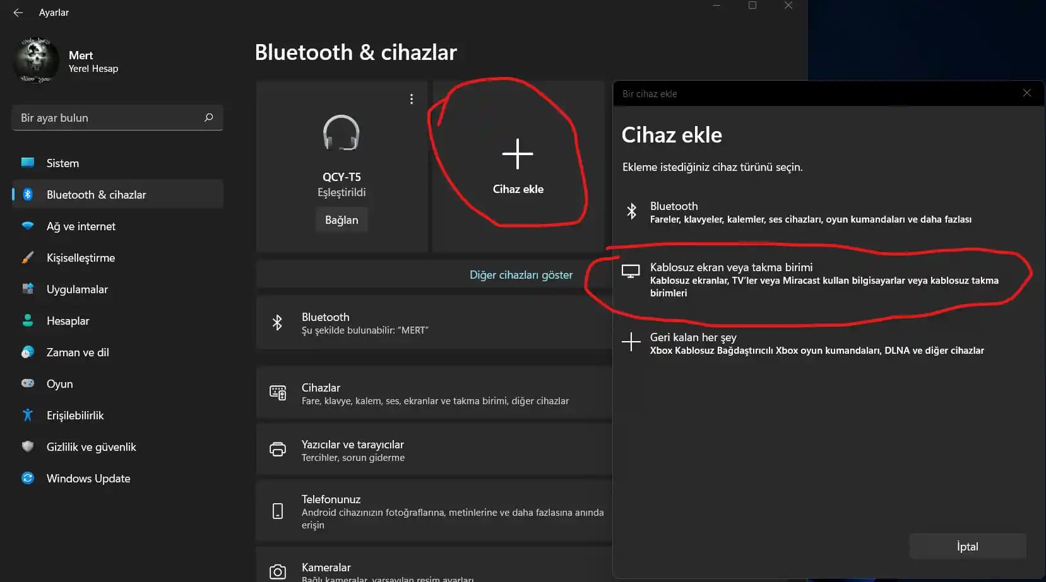Expand Diğer cihazları göster
This screenshot has width=1046, height=582.
coord(521,274)
